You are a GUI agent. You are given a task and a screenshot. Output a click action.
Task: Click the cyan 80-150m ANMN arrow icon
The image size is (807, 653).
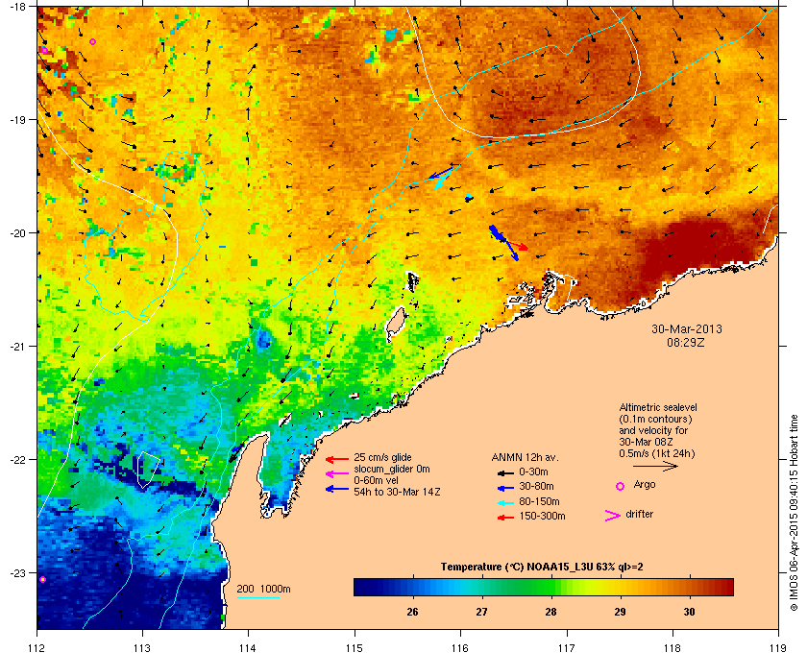point(505,503)
